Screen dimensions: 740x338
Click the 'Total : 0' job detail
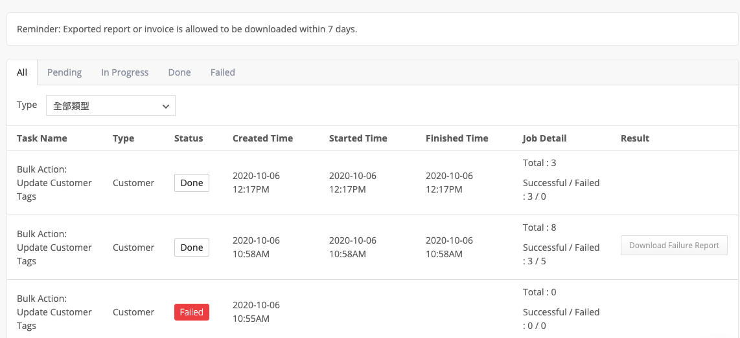pos(539,292)
